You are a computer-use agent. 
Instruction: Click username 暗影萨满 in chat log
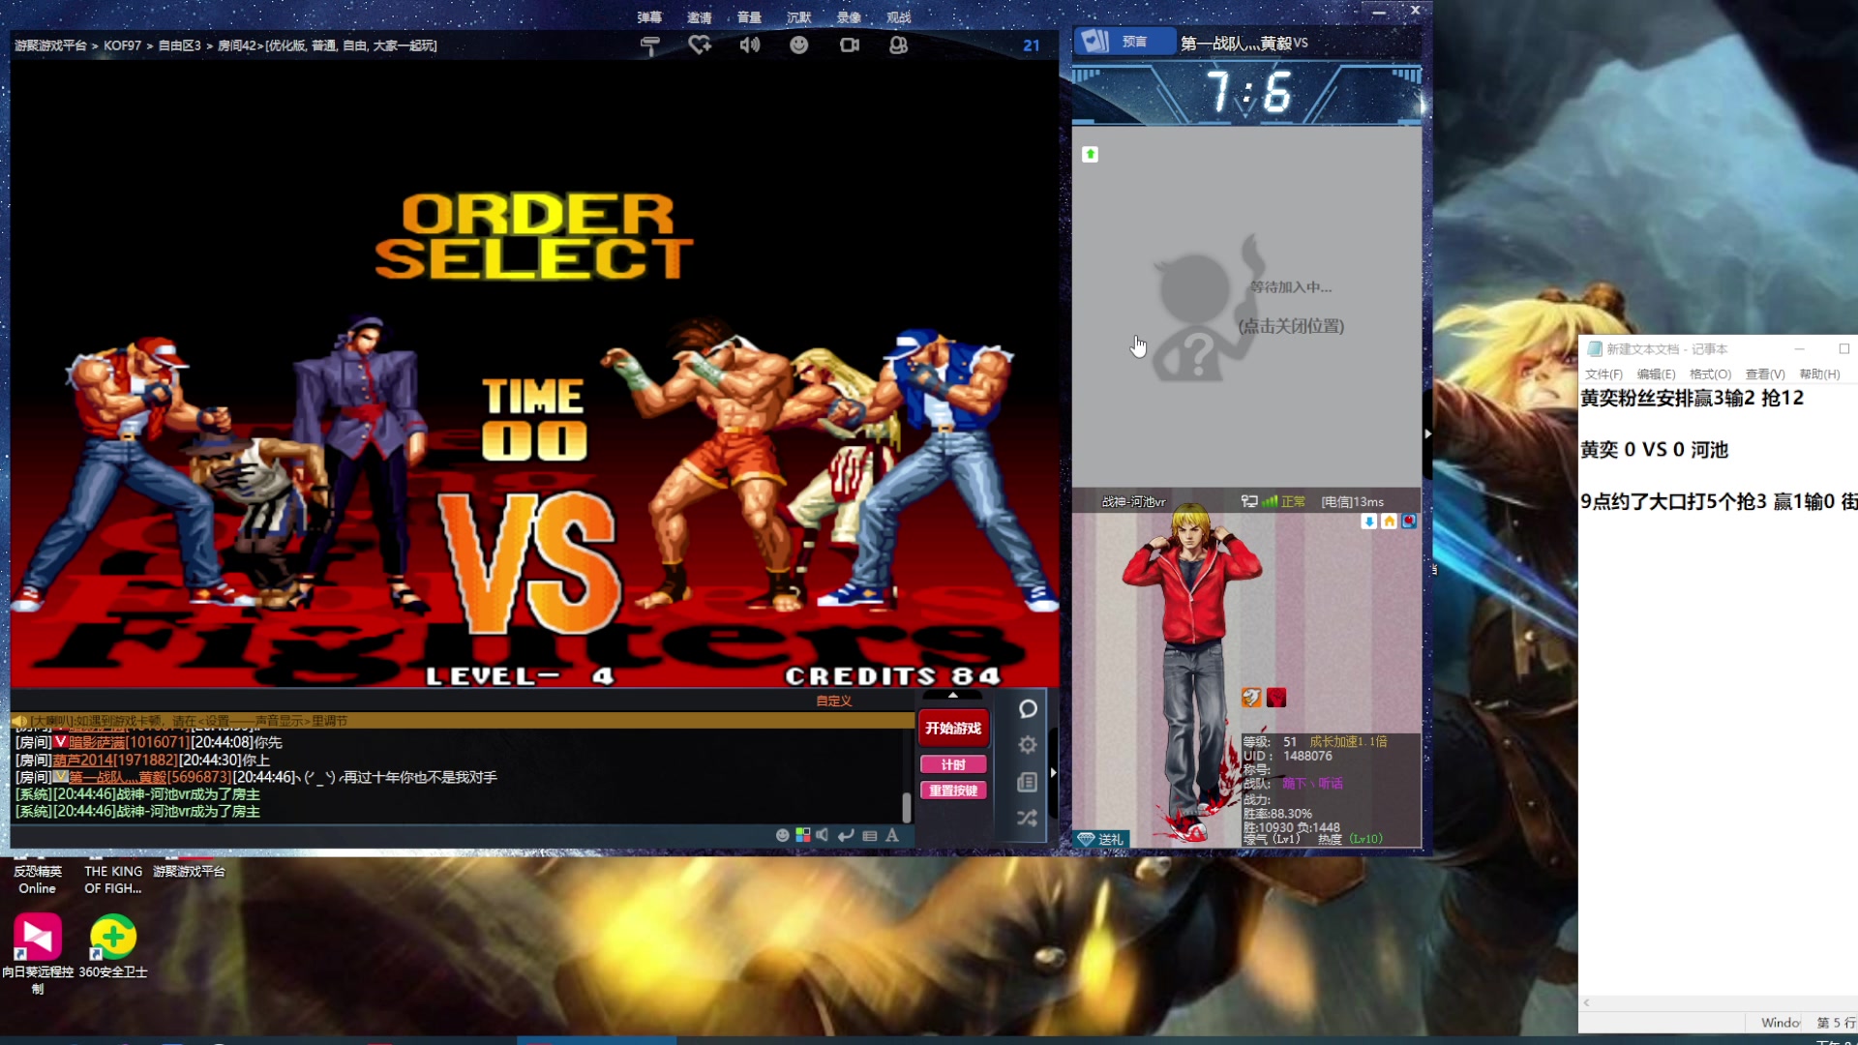97,742
